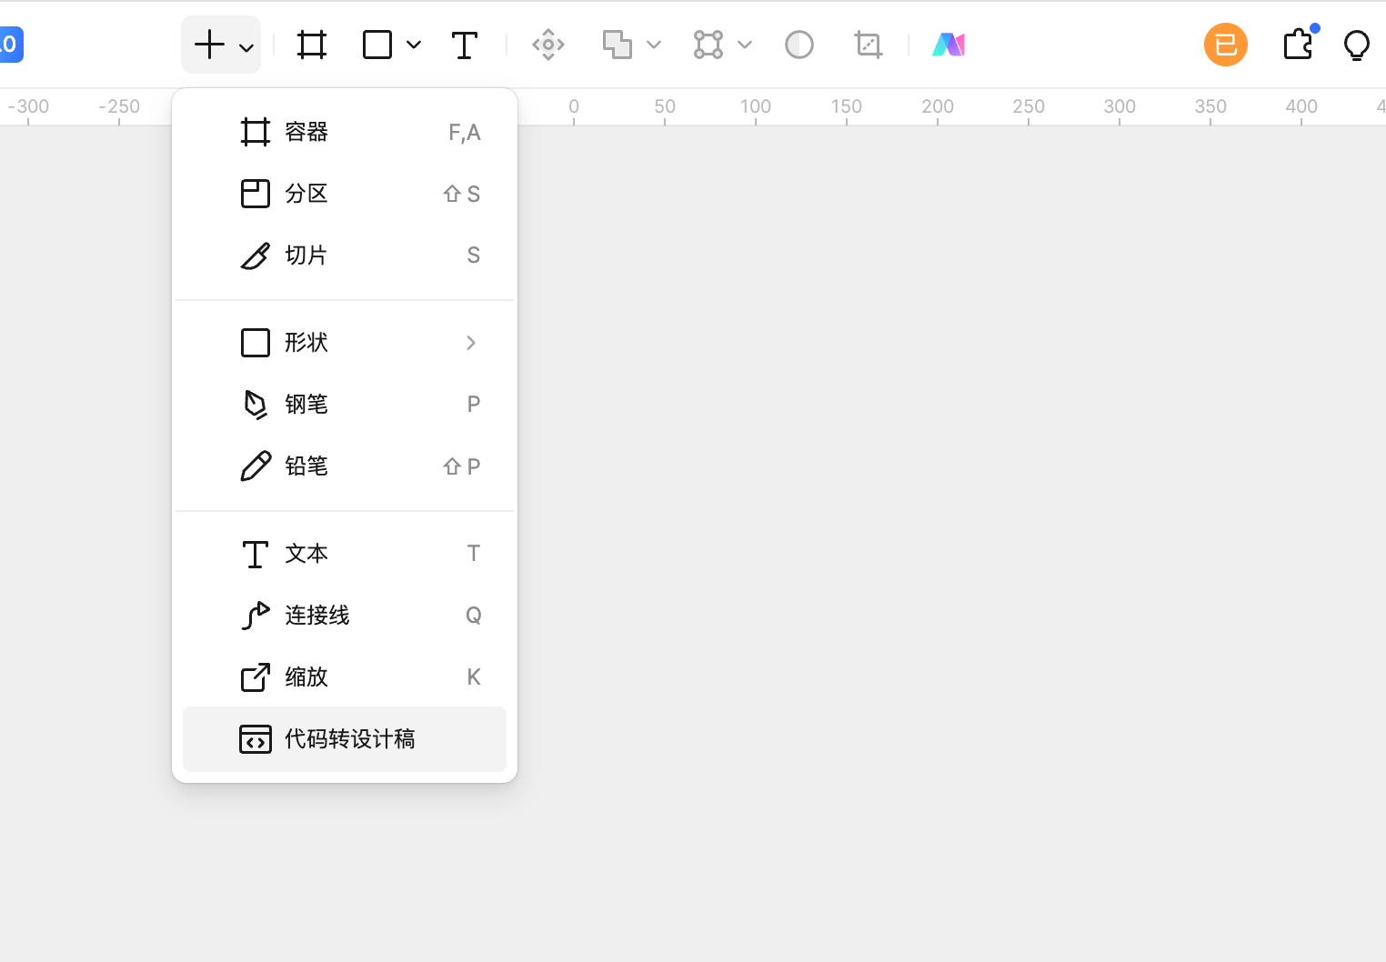The width and height of the screenshot is (1386, 962).
Task: Select 钢笔 pen tool menu item
Action: [x=345, y=405]
